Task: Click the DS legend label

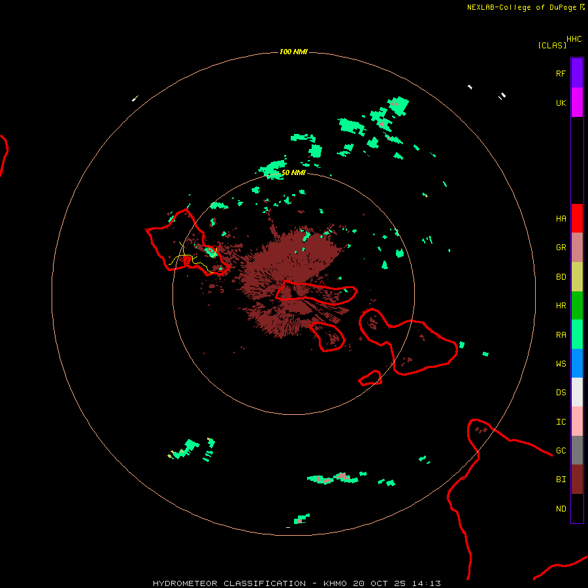Action: click(x=561, y=393)
